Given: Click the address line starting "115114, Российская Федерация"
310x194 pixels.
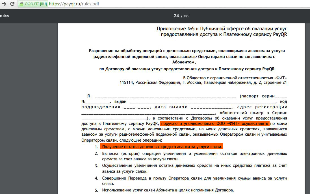Looking at the screenshot, I should click(203, 82).
